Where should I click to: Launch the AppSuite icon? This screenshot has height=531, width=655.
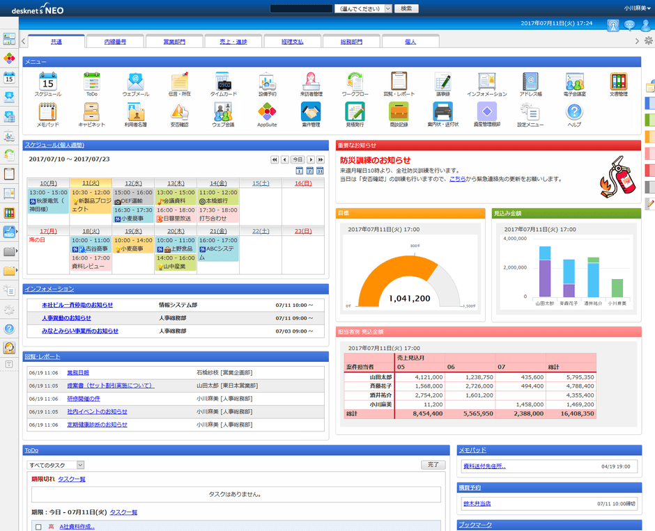click(x=267, y=113)
